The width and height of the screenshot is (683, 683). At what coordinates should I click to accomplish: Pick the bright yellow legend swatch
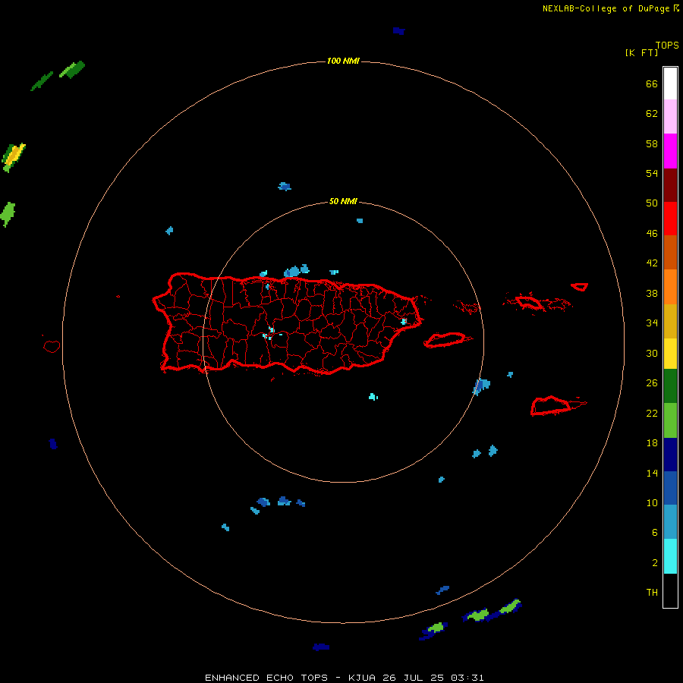pos(670,354)
